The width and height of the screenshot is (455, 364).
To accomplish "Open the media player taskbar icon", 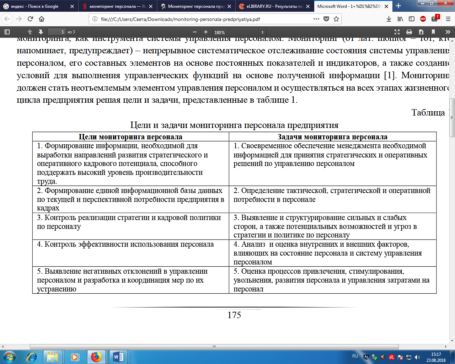I will pos(74,357).
